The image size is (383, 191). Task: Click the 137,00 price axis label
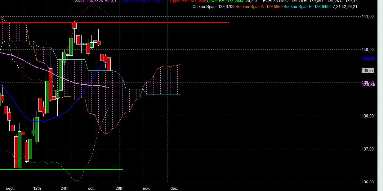coord(368,149)
